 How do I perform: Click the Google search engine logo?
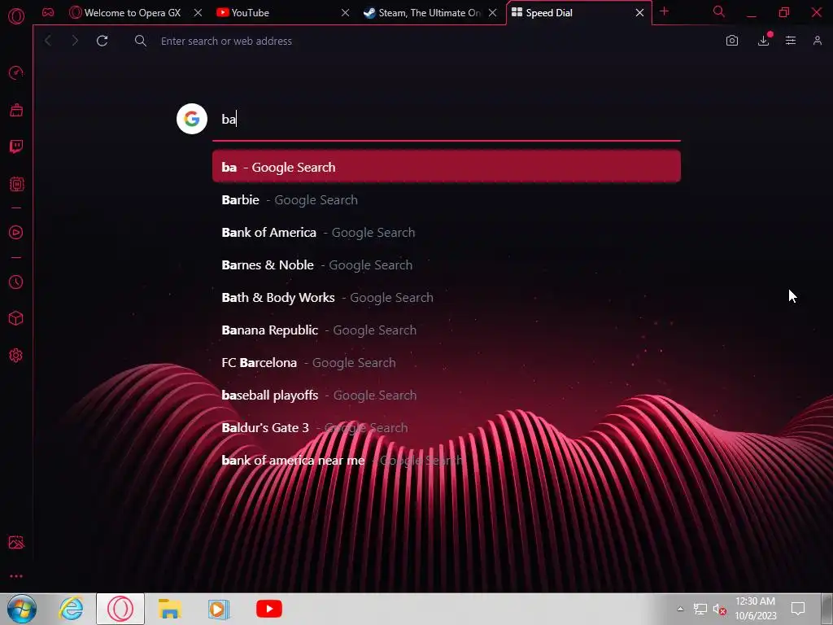tap(192, 119)
